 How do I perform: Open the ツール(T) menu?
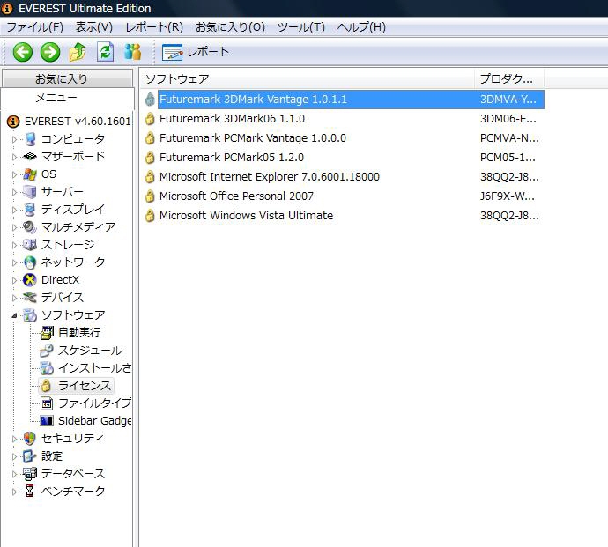tap(300, 27)
